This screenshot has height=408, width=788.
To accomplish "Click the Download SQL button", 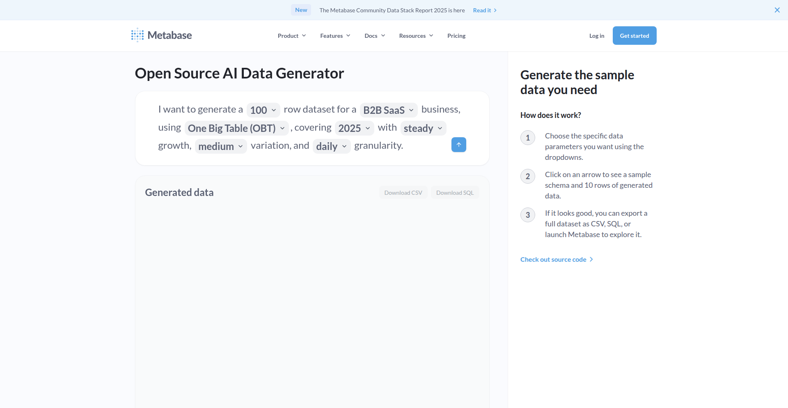I will click(455, 193).
